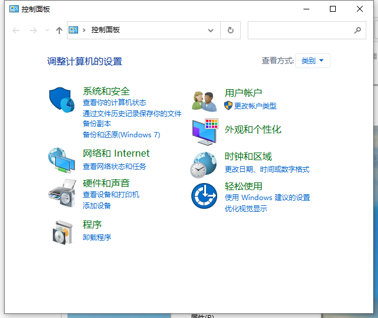The image size is (378, 318).
Task: Click 卸载程序 link
Action: pos(97,238)
